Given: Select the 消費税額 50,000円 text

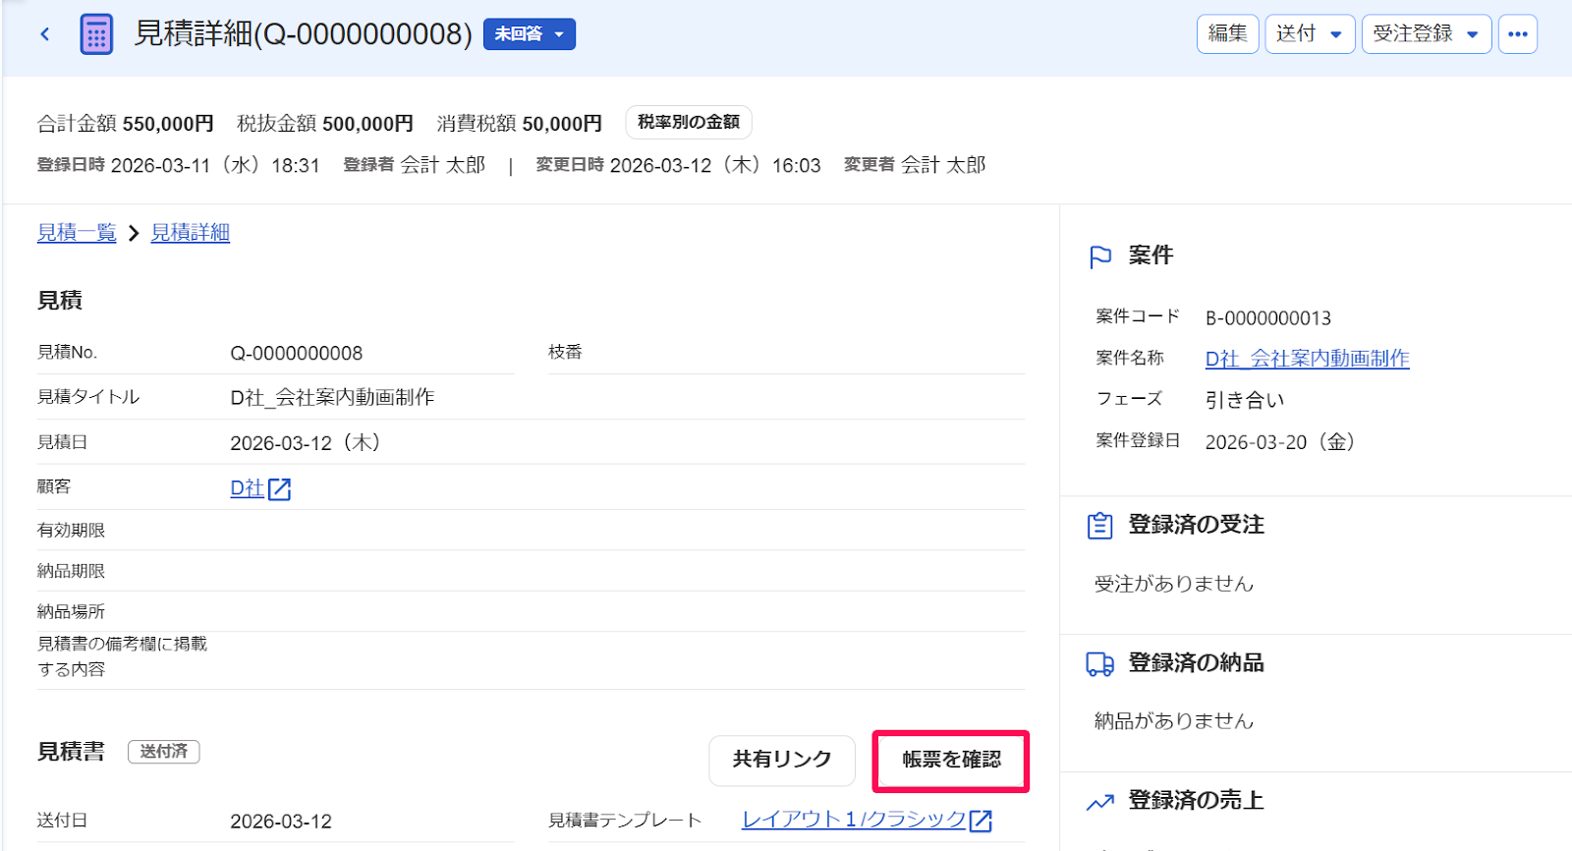Looking at the screenshot, I should pos(520,124).
